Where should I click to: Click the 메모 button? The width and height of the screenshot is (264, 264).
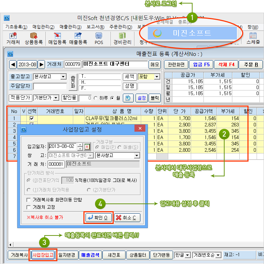[x=155, y=64]
